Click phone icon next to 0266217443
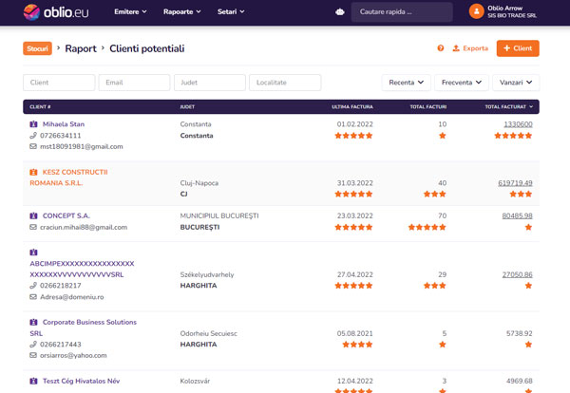Screen dimensions: 570x393 [33, 345]
